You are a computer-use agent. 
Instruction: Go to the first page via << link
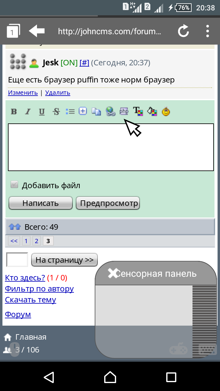click(x=14, y=241)
